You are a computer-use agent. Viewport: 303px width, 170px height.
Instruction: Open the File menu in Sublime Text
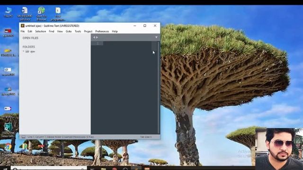[x=23, y=32]
